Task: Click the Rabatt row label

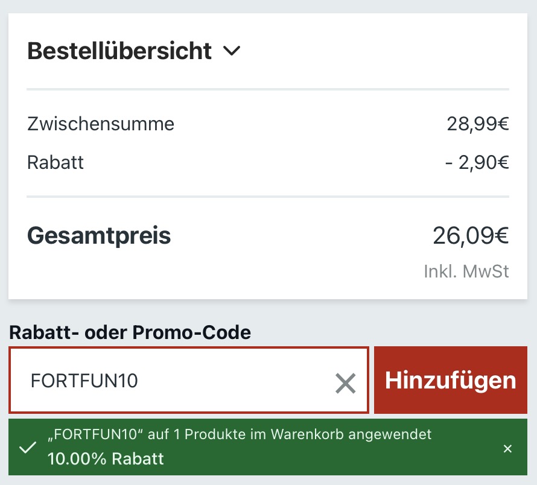Action: click(x=55, y=162)
